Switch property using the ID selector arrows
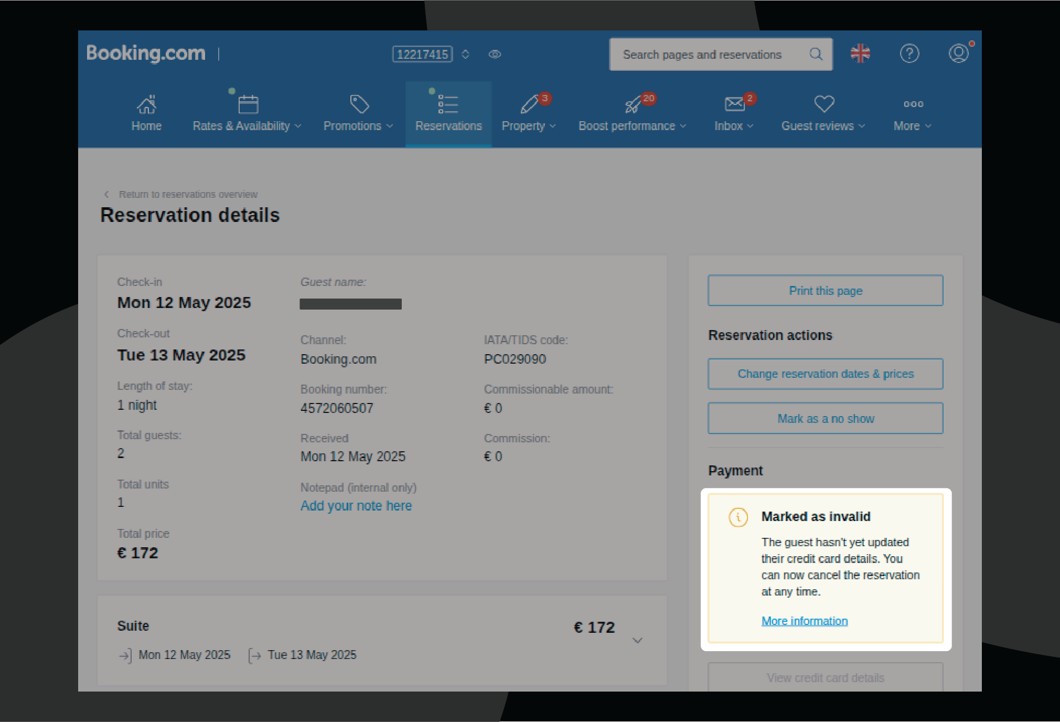The height and width of the screenshot is (722, 1060). click(465, 54)
